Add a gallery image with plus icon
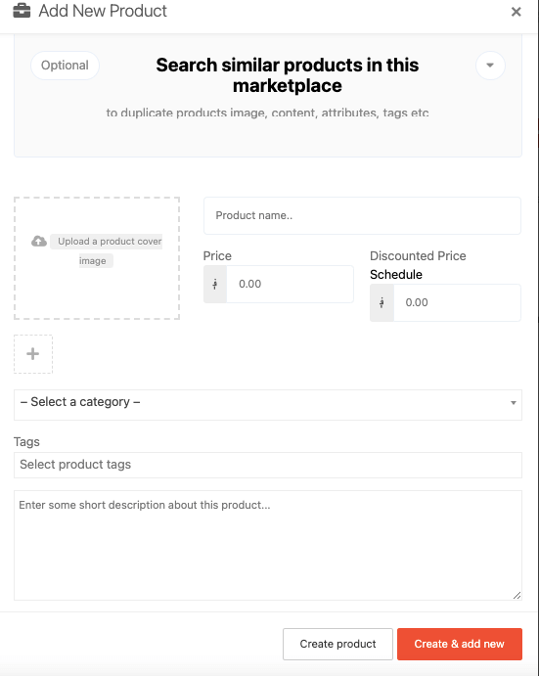This screenshot has height=676, width=539. pyautogui.click(x=33, y=354)
